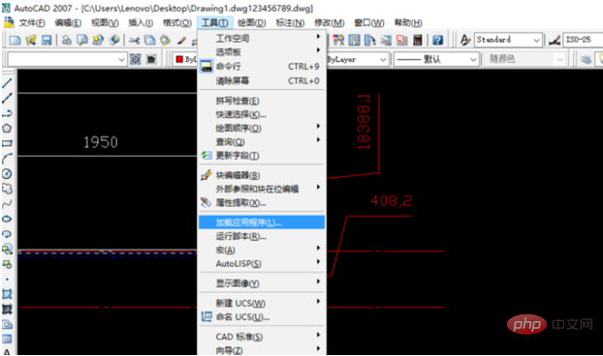Select the Spline draw tool

[x=7, y=204]
